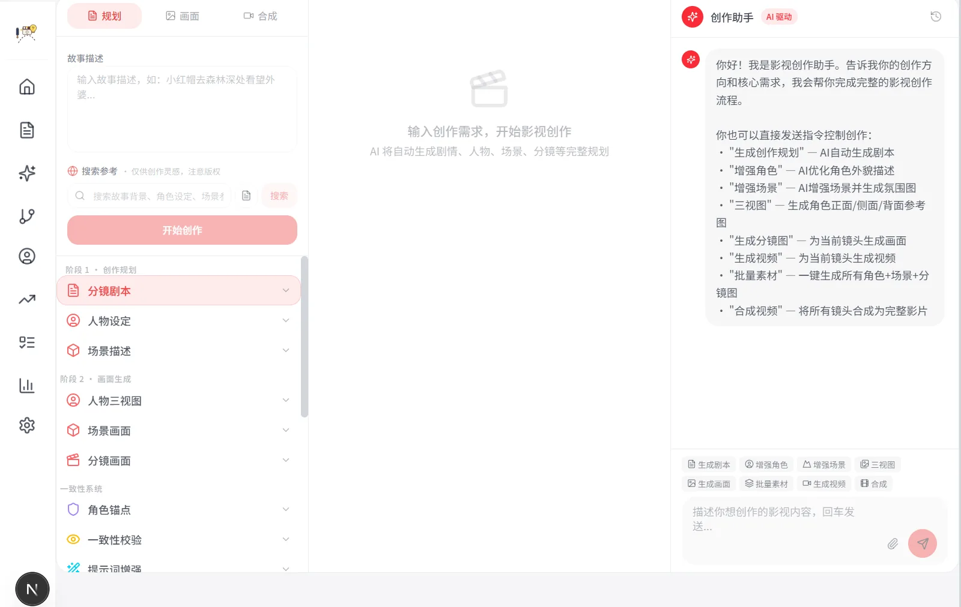Click the 合成 quick command chip
961x607 pixels.
tap(873, 484)
